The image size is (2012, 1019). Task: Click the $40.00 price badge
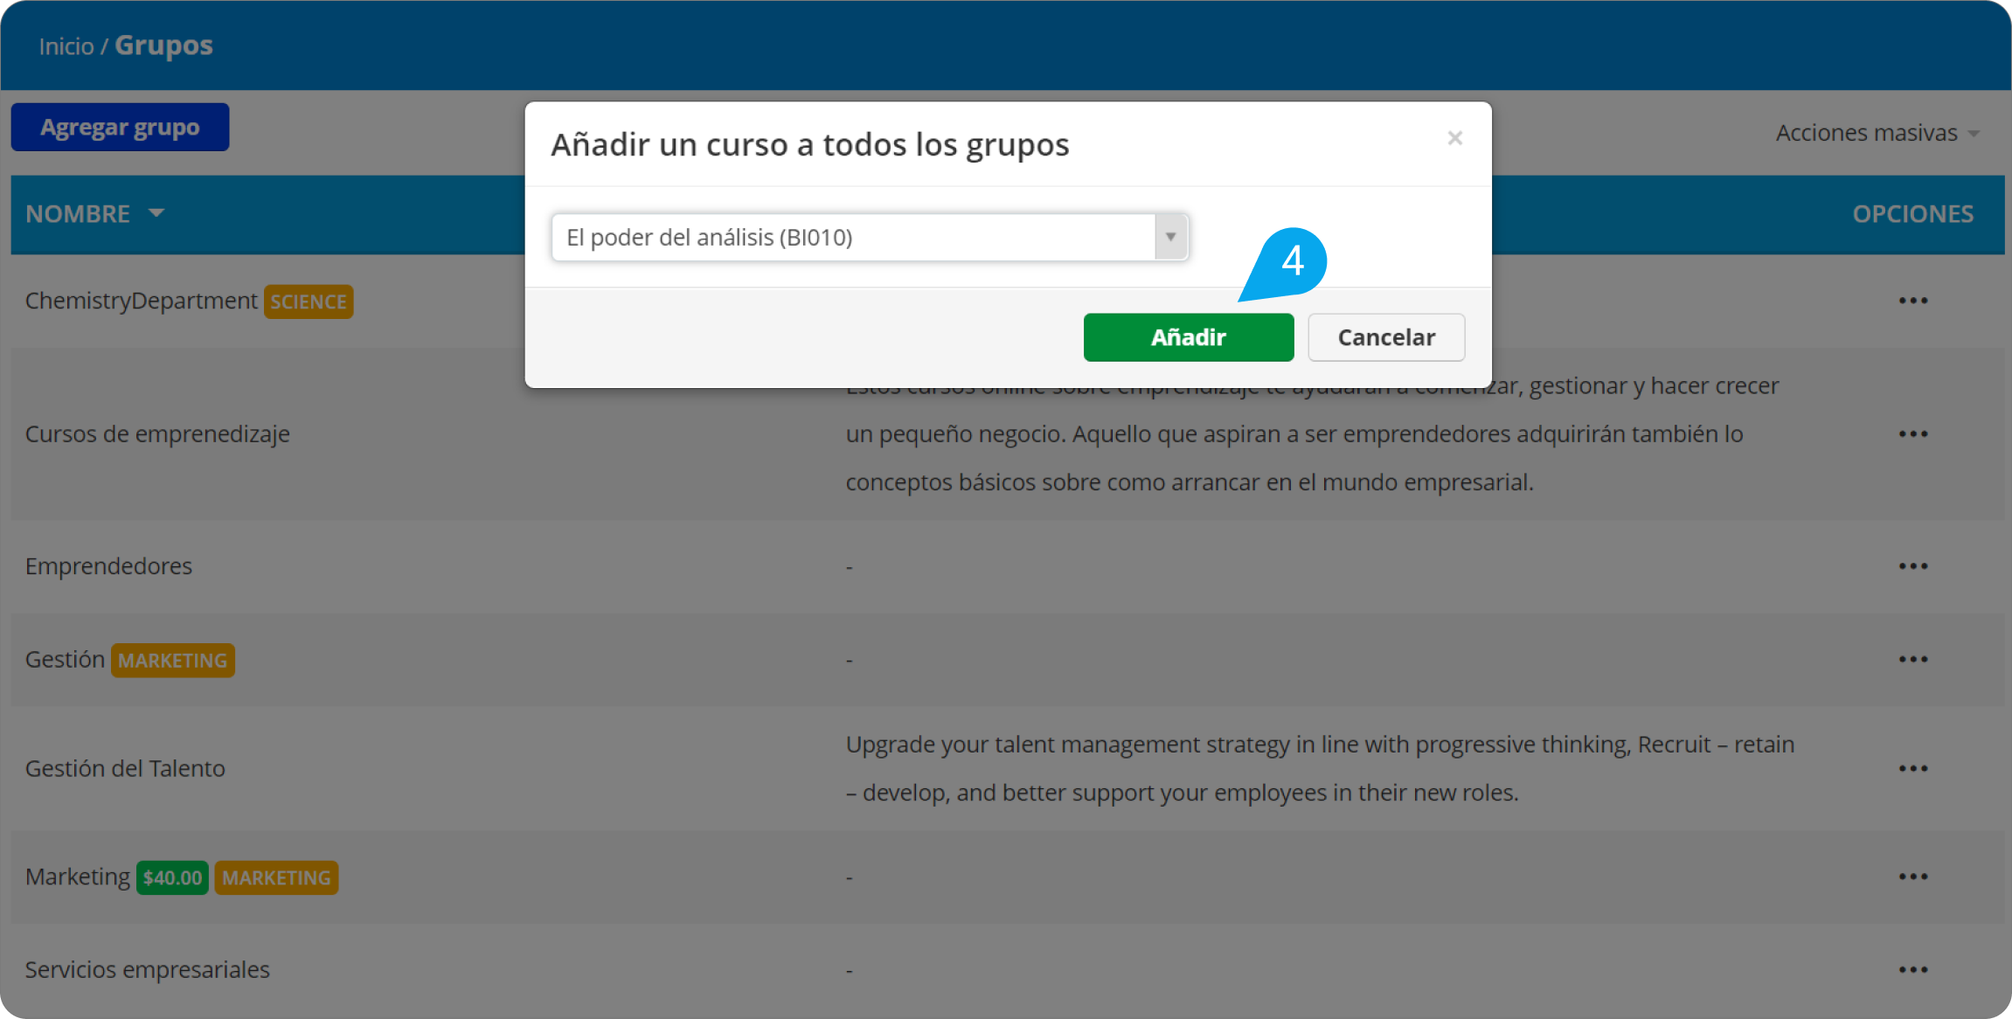click(x=172, y=877)
